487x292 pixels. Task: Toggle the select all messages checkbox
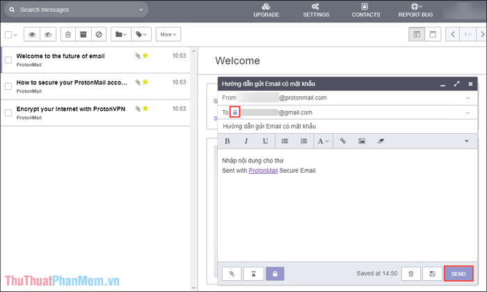click(8, 35)
